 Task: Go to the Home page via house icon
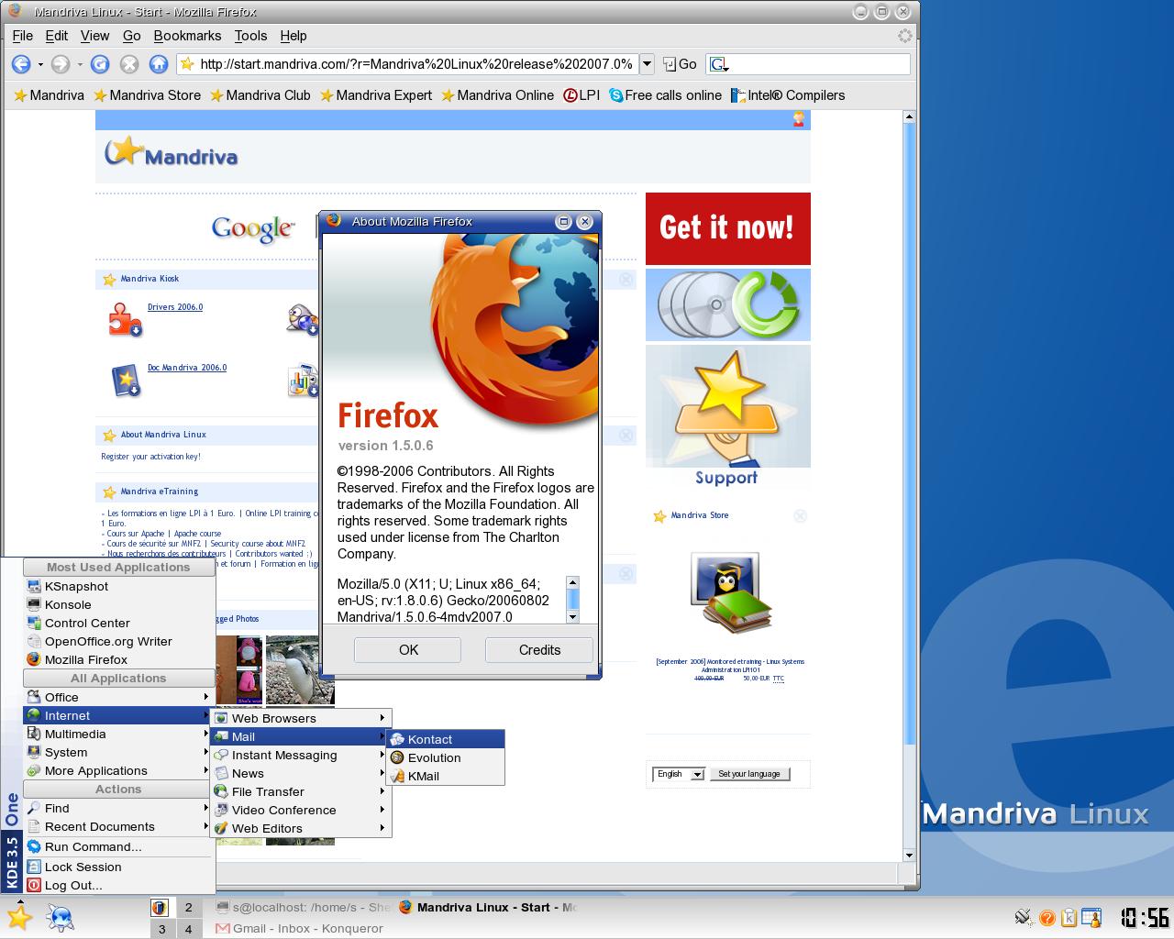point(159,64)
